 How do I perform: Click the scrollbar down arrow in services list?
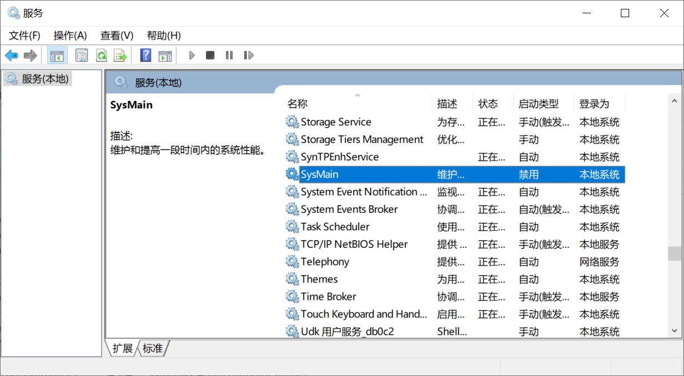point(674,331)
